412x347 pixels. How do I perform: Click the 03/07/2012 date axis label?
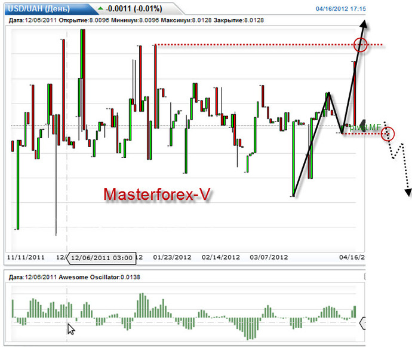pos(269,257)
